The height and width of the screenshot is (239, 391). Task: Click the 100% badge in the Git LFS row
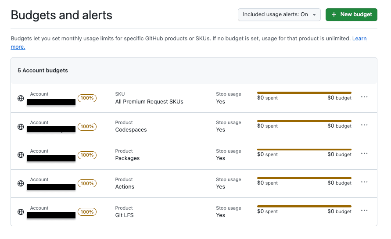(x=87, y=212)
